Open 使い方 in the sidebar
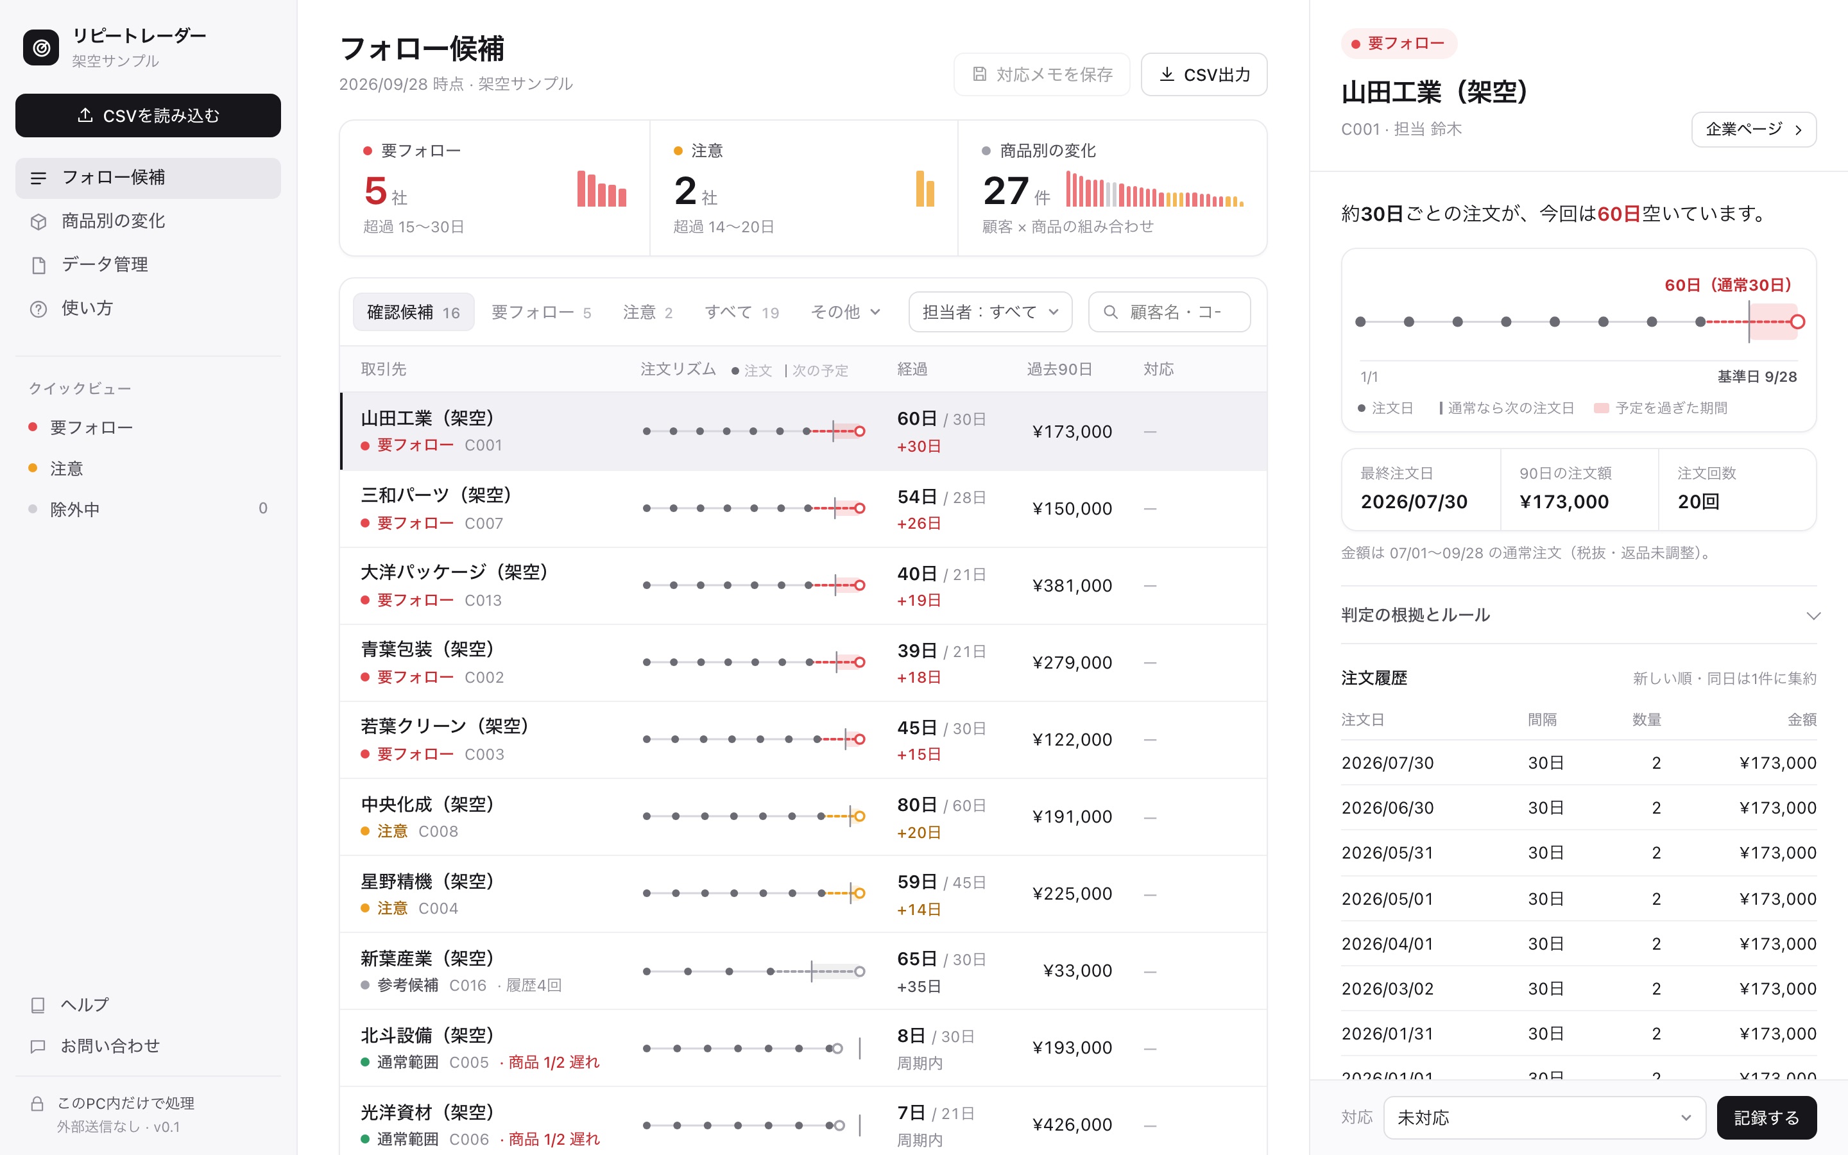The image size is (1848, 1155). point(148,309)
